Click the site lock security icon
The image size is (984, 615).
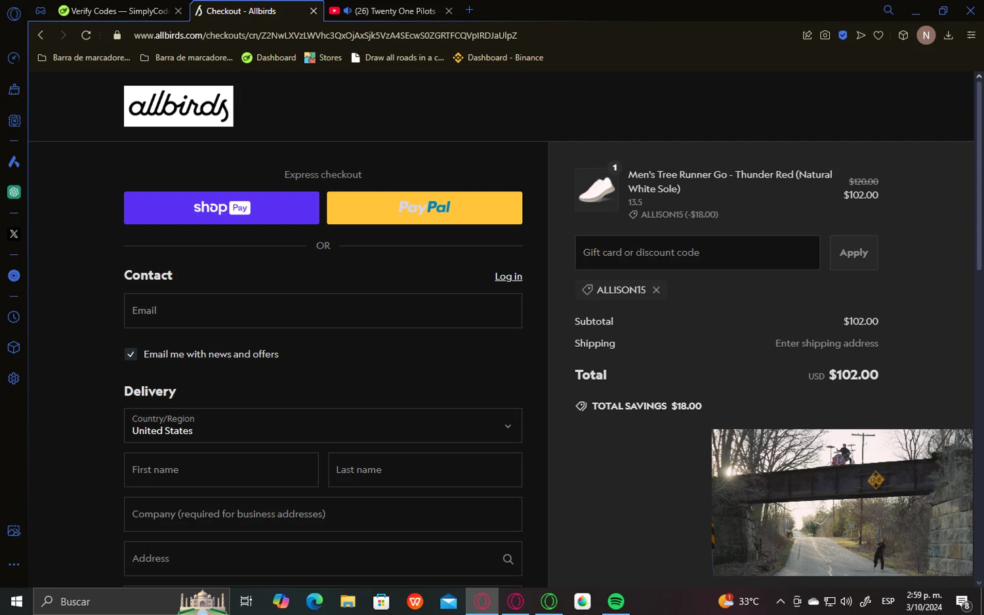(117, 35)
